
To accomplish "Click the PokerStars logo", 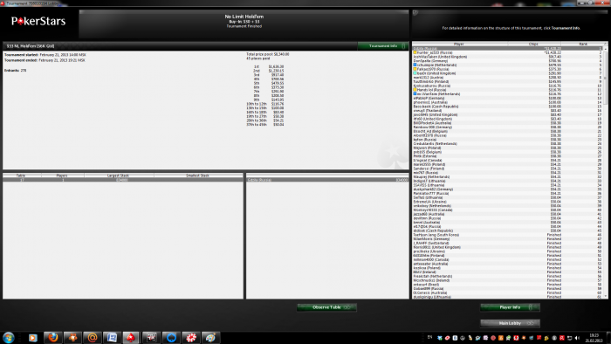I will point(38,21).
